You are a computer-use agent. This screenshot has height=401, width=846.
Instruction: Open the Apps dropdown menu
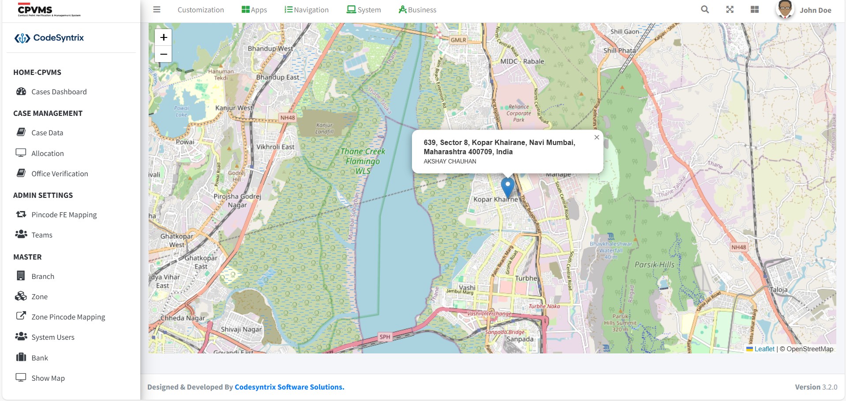pyautogui.click(x=254, y=10)
